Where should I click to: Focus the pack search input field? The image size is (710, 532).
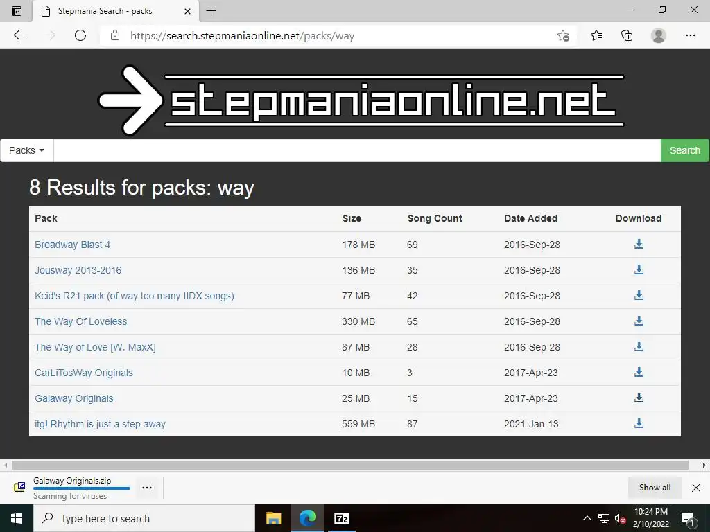tap(357, 150)
